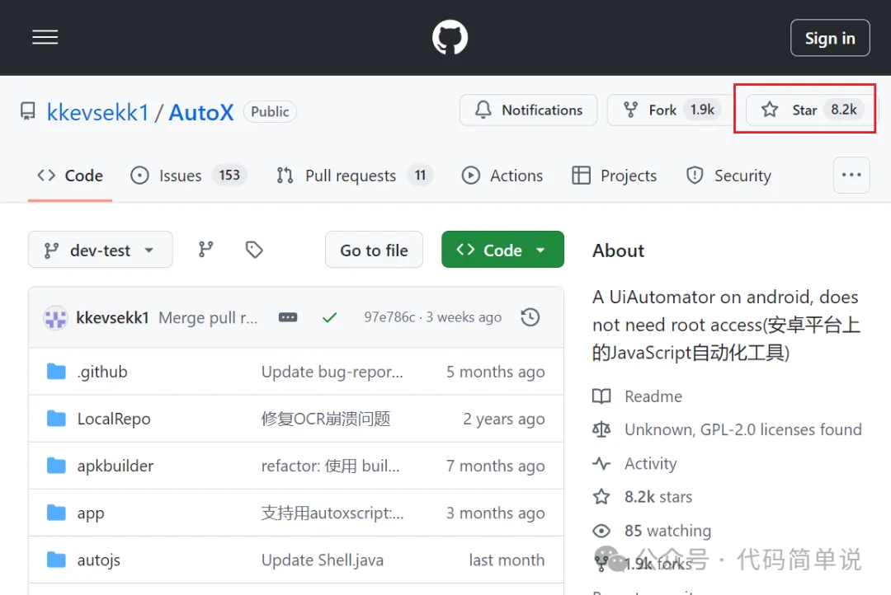Click Go to file button
This screenshot has width=891, height=595.
click(374, 250)
